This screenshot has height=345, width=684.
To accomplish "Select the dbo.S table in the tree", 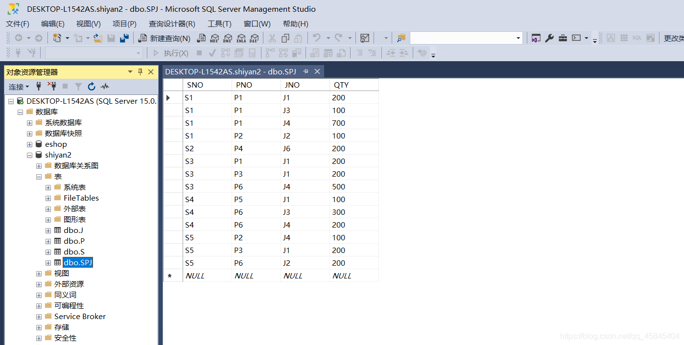I will tap(74, 252).
